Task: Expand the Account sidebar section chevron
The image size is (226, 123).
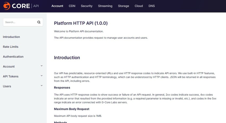Action: coord(41,66)
